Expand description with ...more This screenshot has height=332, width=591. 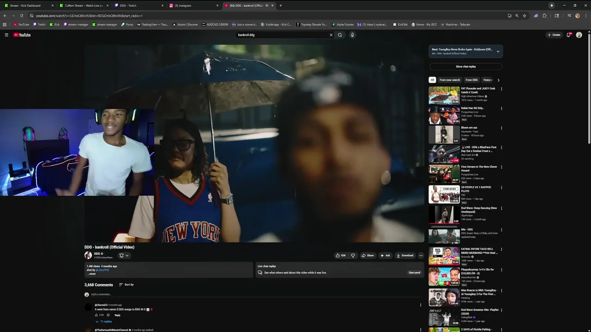(91, 274)
